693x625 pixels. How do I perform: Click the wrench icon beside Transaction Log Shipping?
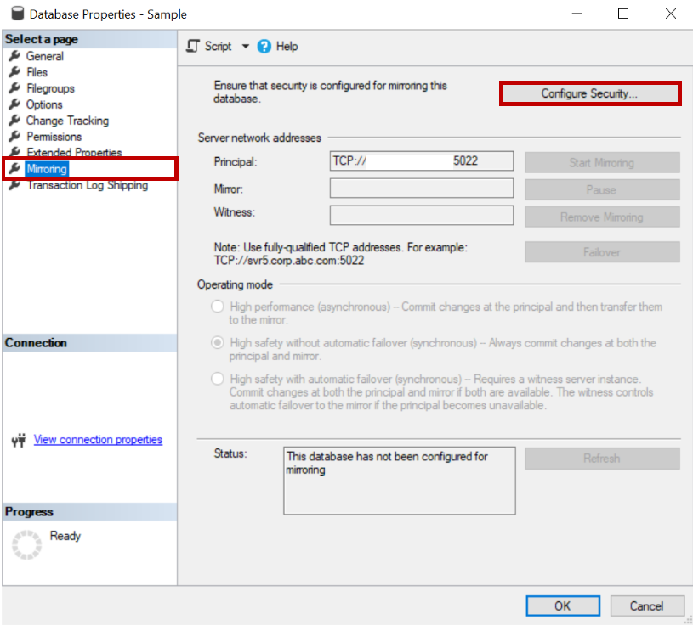(14, 185)
